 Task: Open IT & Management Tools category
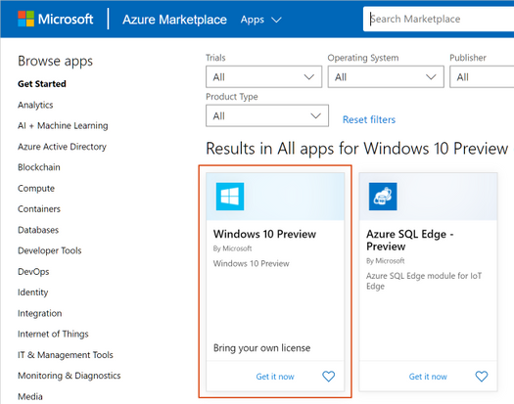point(66,355)
